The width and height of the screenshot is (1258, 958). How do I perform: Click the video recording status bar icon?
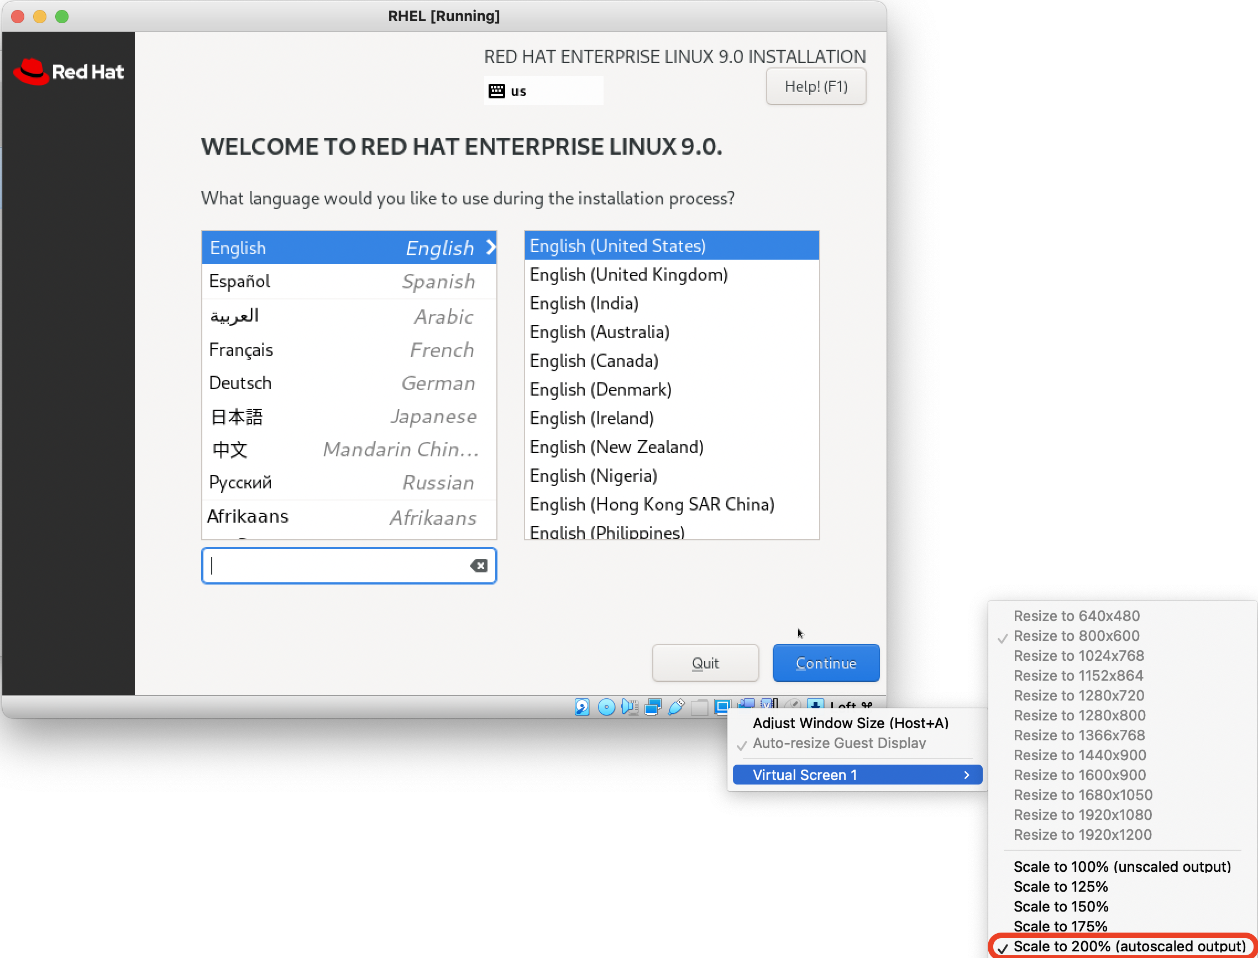[x=746, y=705]
